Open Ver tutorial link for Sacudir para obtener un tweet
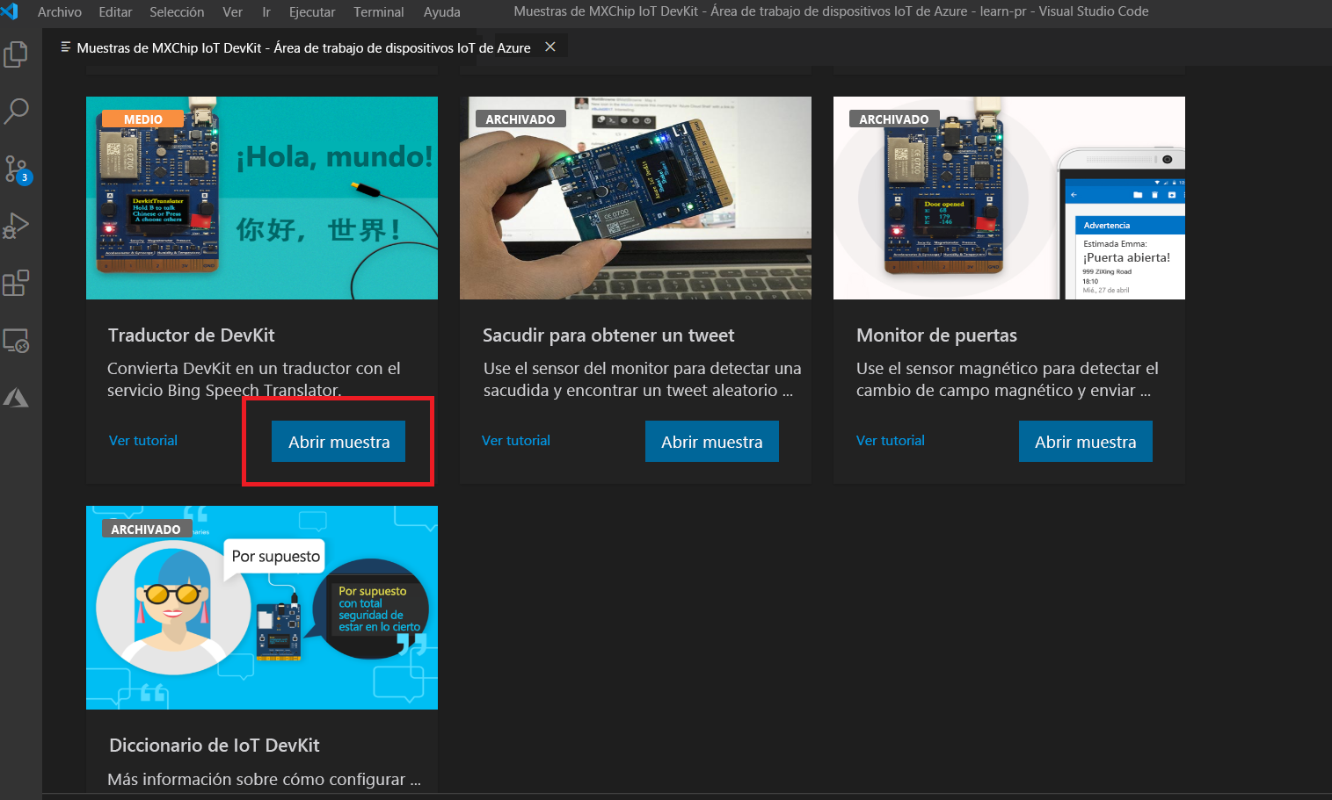Screen dimensions: 1332x800 pos(516,441)
